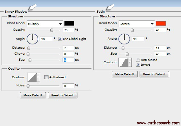Click the Satin angle dial
Viewport: 181px width, 126px height.
click(x=124, y=38)
